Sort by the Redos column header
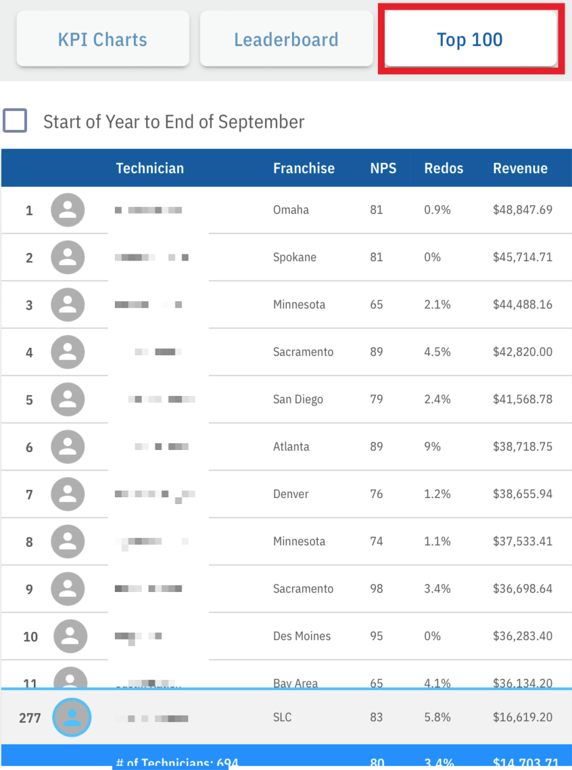The width and height of the screenshot is (572, 770). pos(444,168)
